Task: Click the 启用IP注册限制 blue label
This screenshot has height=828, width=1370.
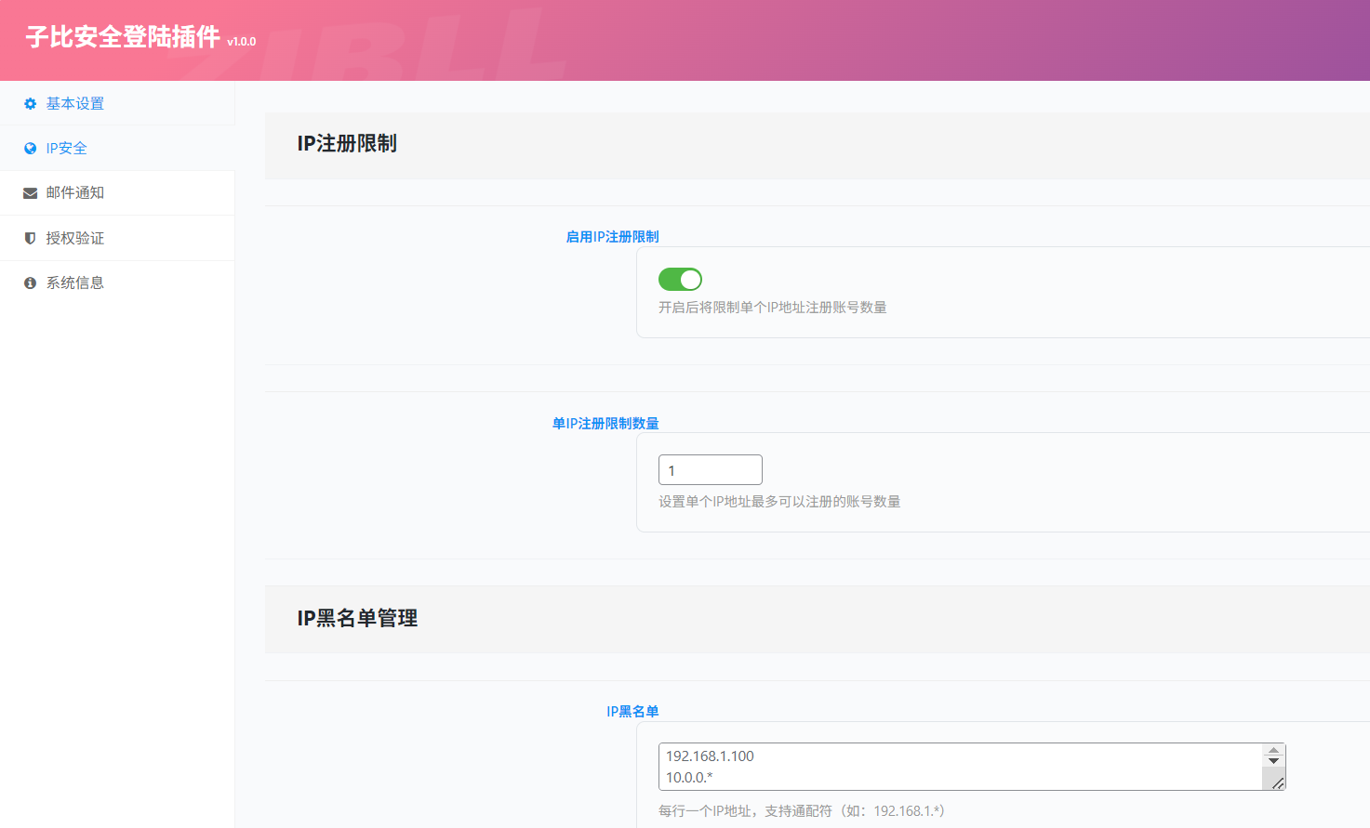Action: point(611,236)
